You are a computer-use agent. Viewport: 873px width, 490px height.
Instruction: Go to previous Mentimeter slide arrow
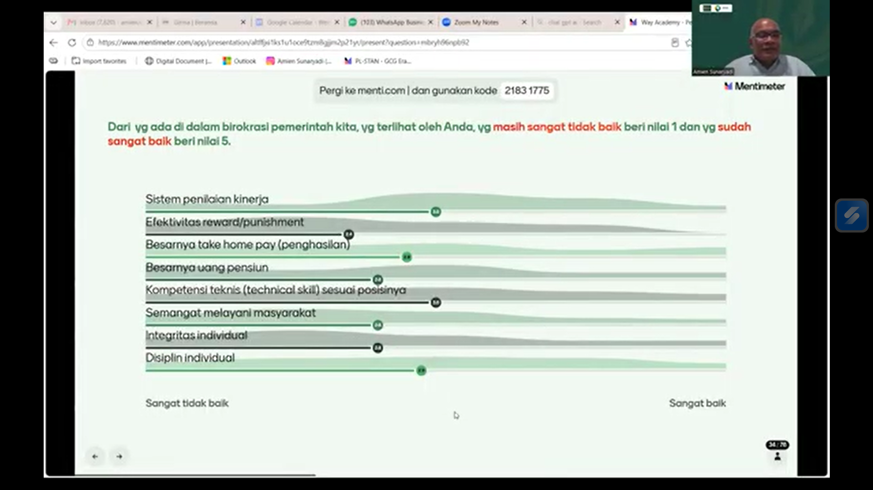coord(95,456)
